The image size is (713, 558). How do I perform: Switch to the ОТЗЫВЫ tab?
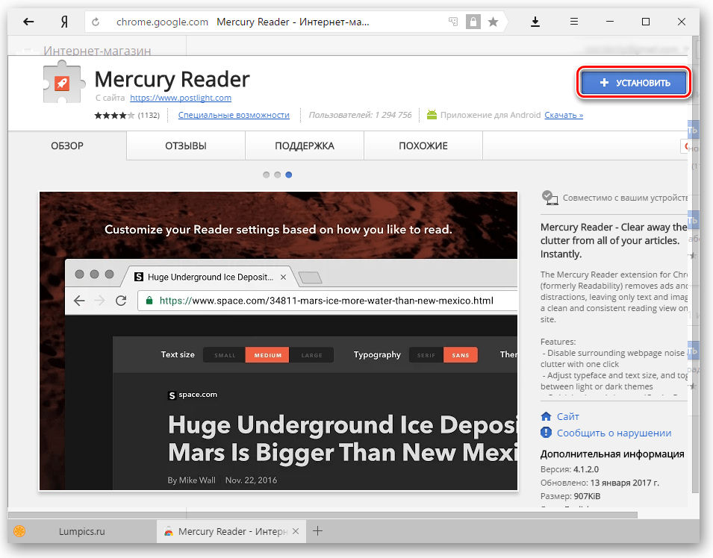[x=186, y=145]
